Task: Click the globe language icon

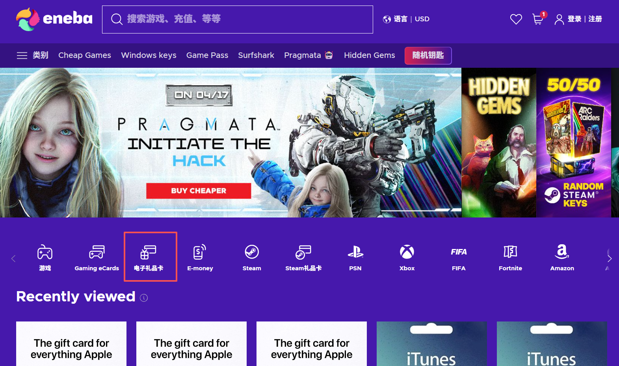Action: [387, 19]
